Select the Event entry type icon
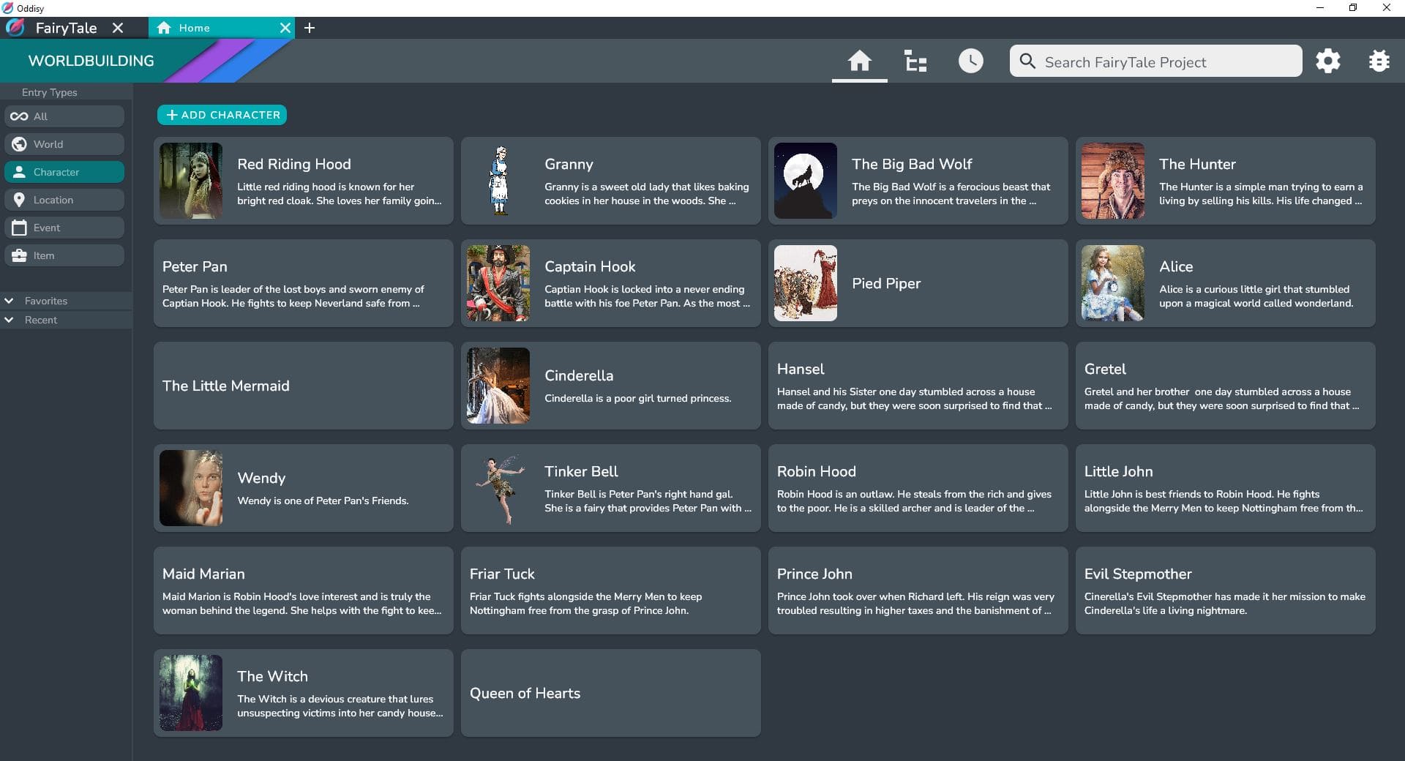1405x761 pixels. 64,227
